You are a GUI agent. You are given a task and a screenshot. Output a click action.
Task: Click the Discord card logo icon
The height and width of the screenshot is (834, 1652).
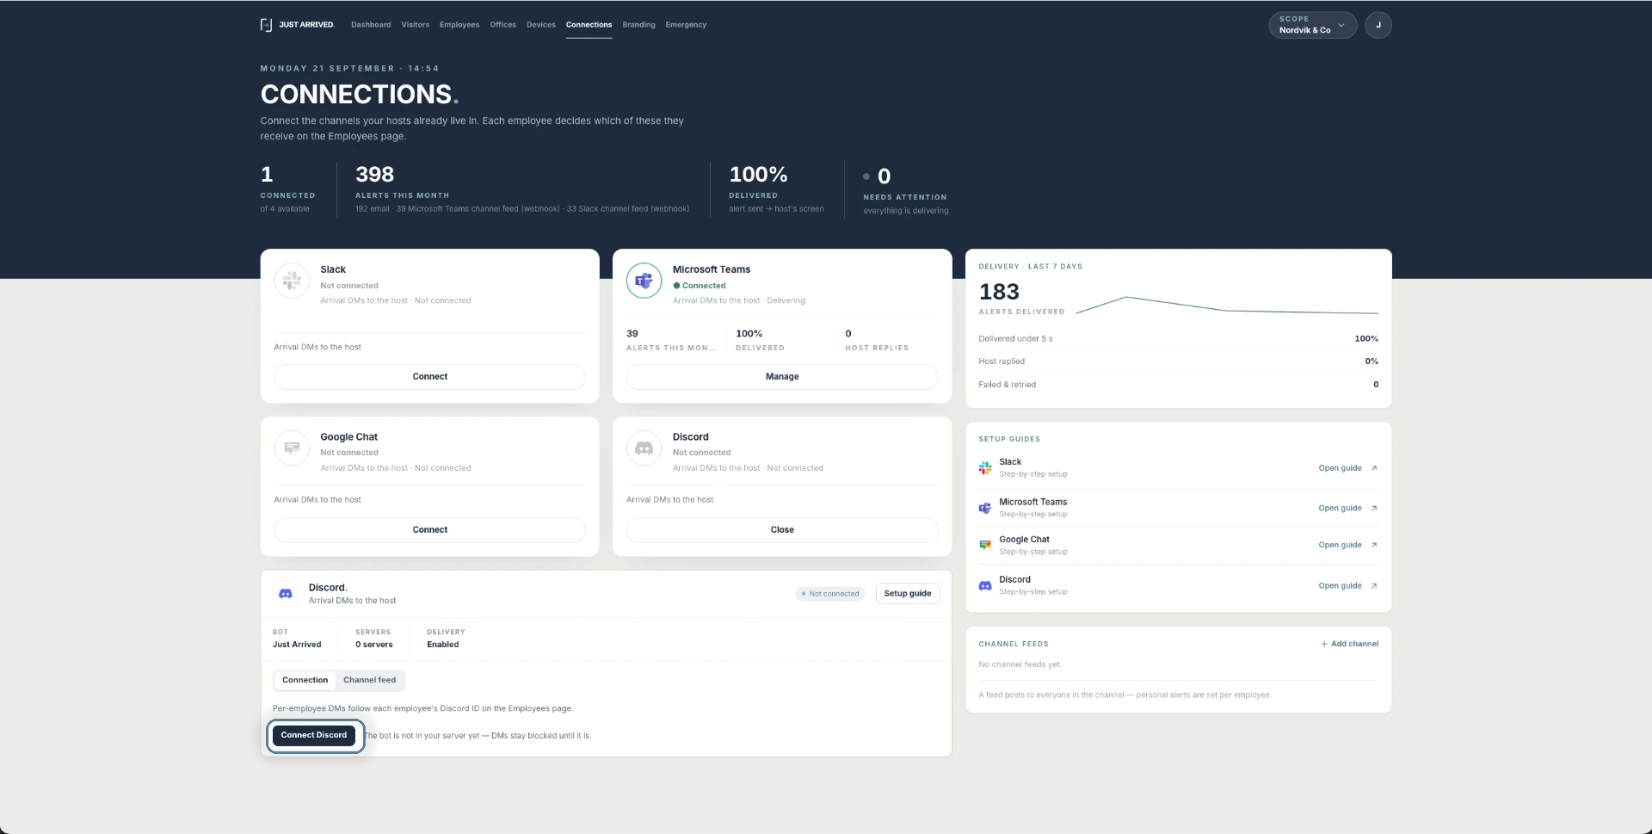(x=644, y=448)
